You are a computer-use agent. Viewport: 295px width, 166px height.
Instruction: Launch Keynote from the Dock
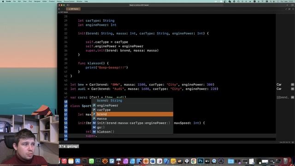click(x=118, y=161)
